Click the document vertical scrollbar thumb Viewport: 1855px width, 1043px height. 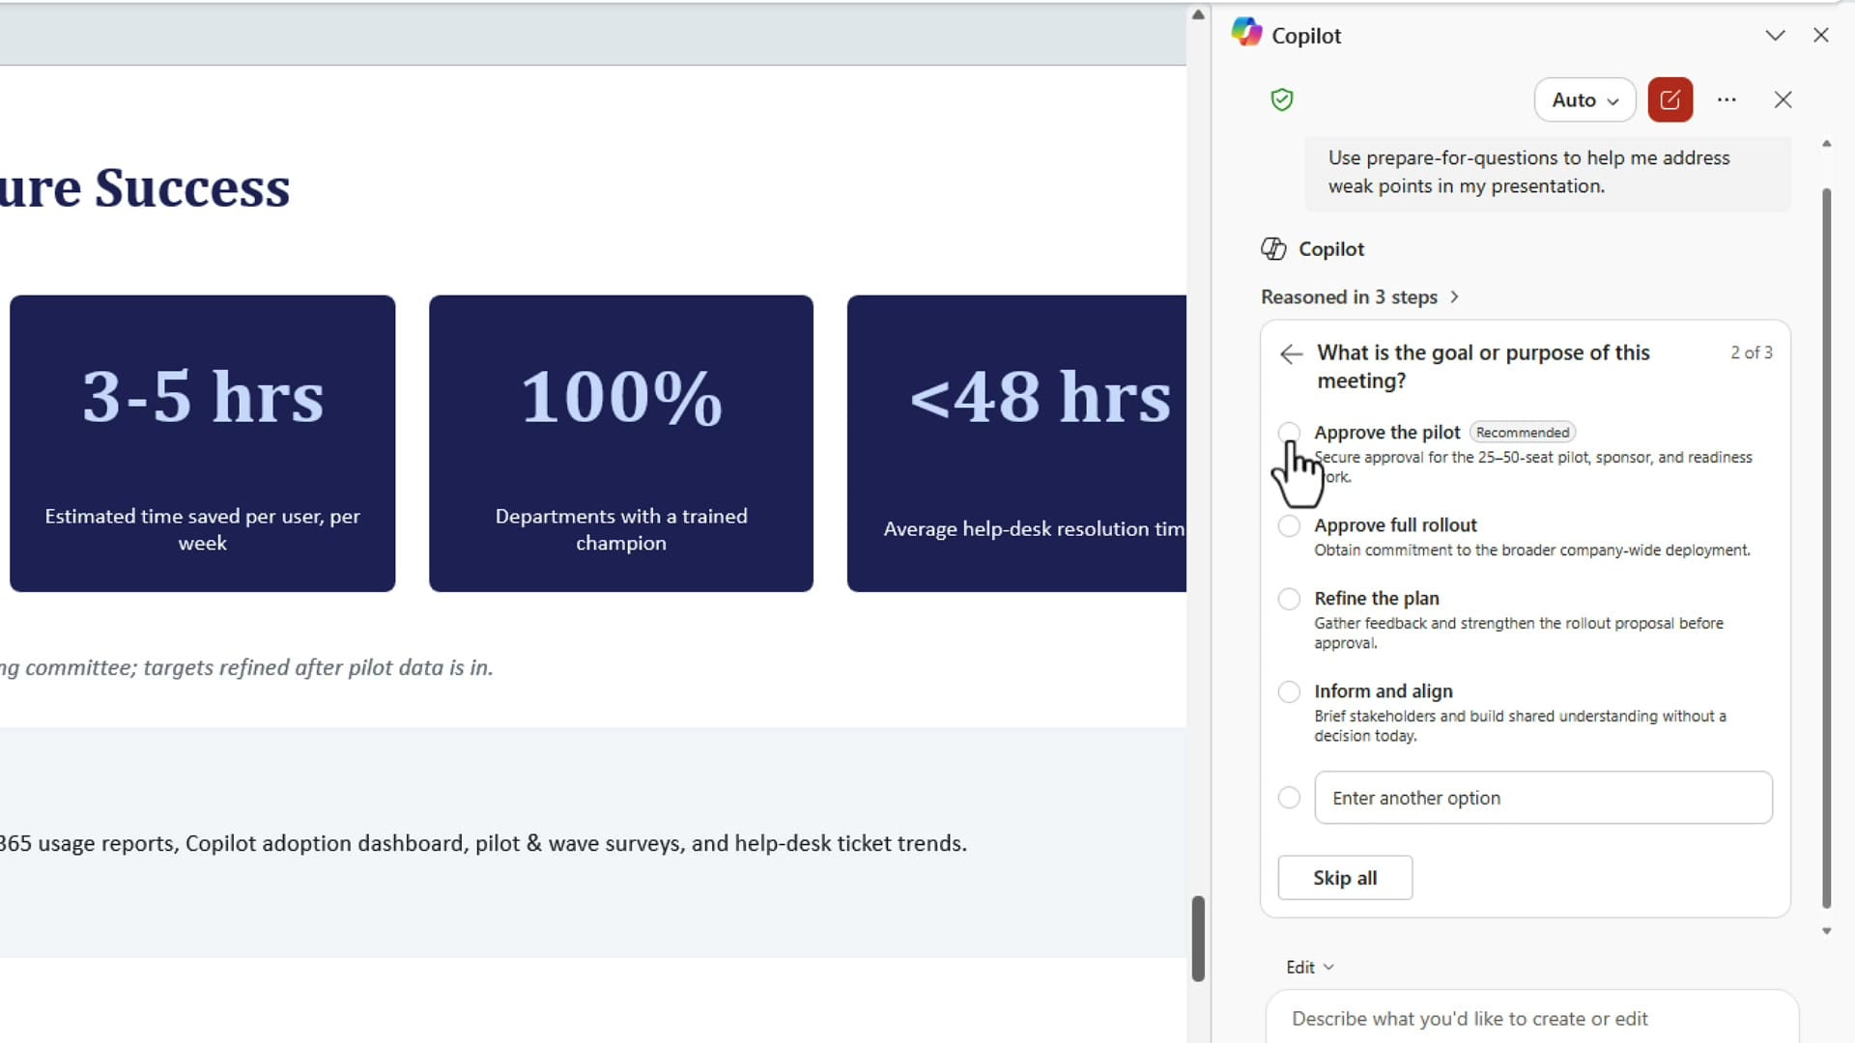(x=1198, y=939)
